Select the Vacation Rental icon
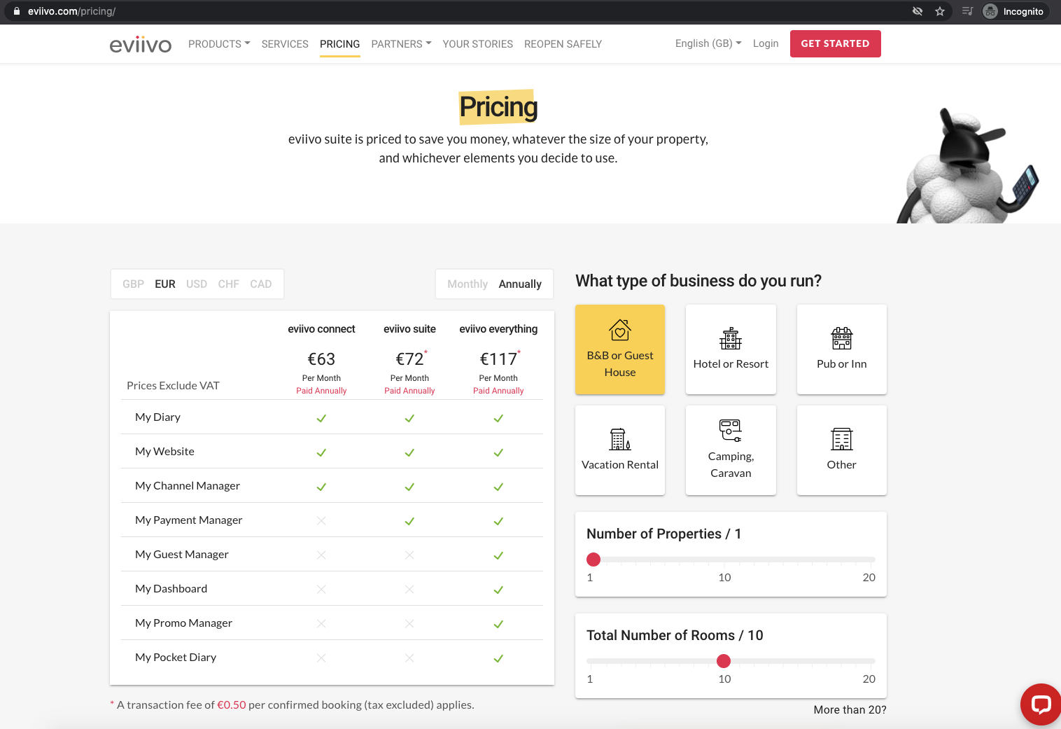The image size is (1061, 729). [619, 439]
